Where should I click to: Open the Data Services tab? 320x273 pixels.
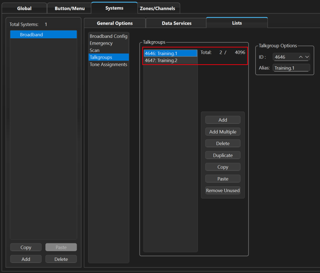coord(176,23)
